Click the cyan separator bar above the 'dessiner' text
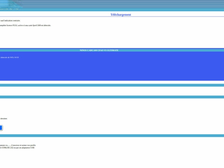 pyautogui.click(x=112, y=97)
